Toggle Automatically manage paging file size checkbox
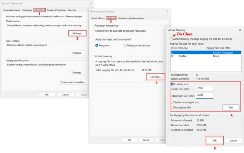 pos(171,39)
